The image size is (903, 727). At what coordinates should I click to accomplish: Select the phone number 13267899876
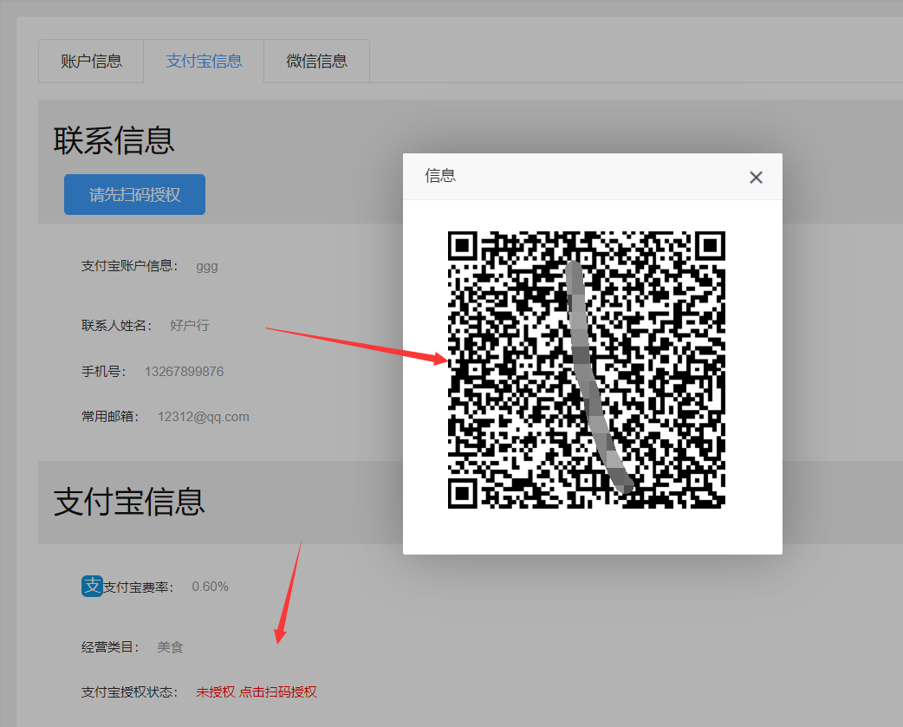click(185, 371)
